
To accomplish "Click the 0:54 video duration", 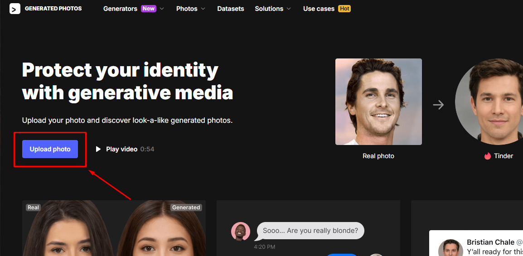I will tap(147, 149).
